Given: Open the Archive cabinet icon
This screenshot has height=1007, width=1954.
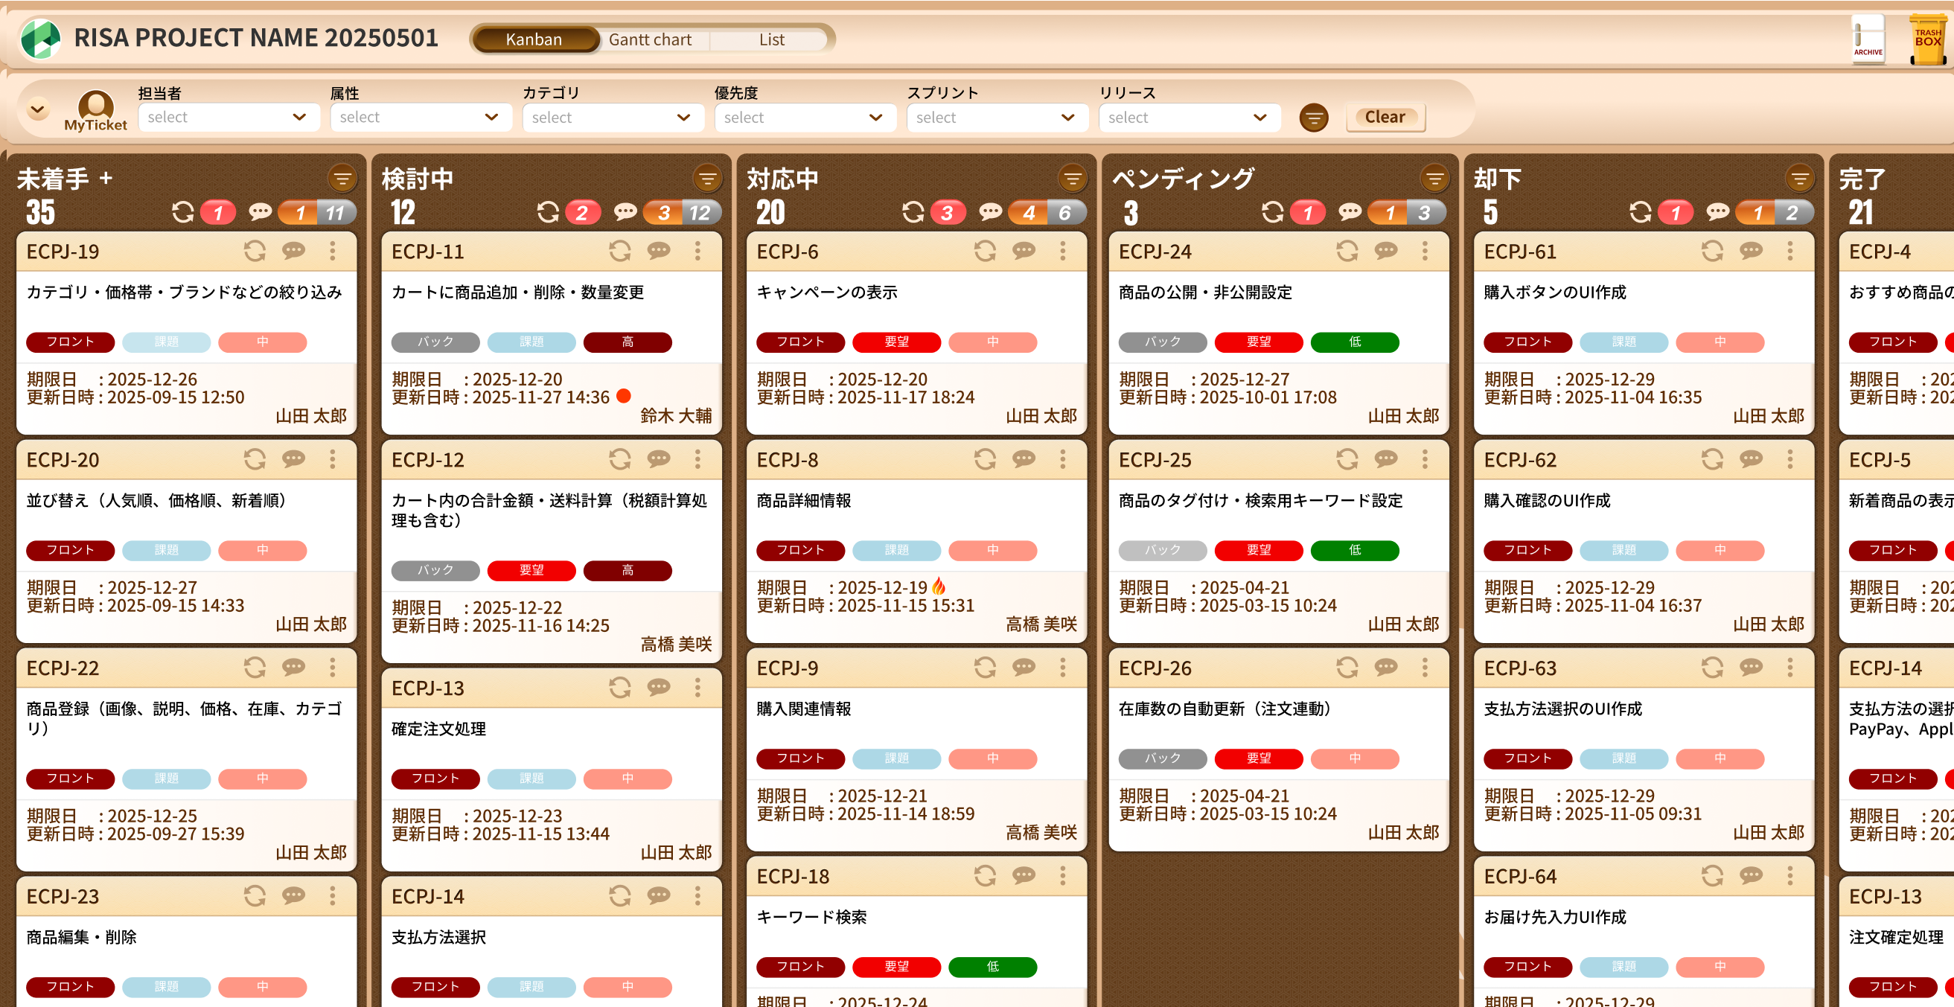Looking at the screenshot, I should click(x=1868, y=38).
